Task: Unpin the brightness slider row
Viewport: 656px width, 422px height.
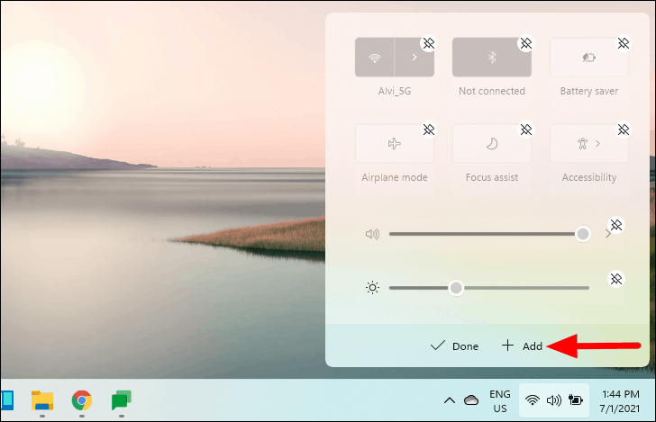Action: pos(615,279)
